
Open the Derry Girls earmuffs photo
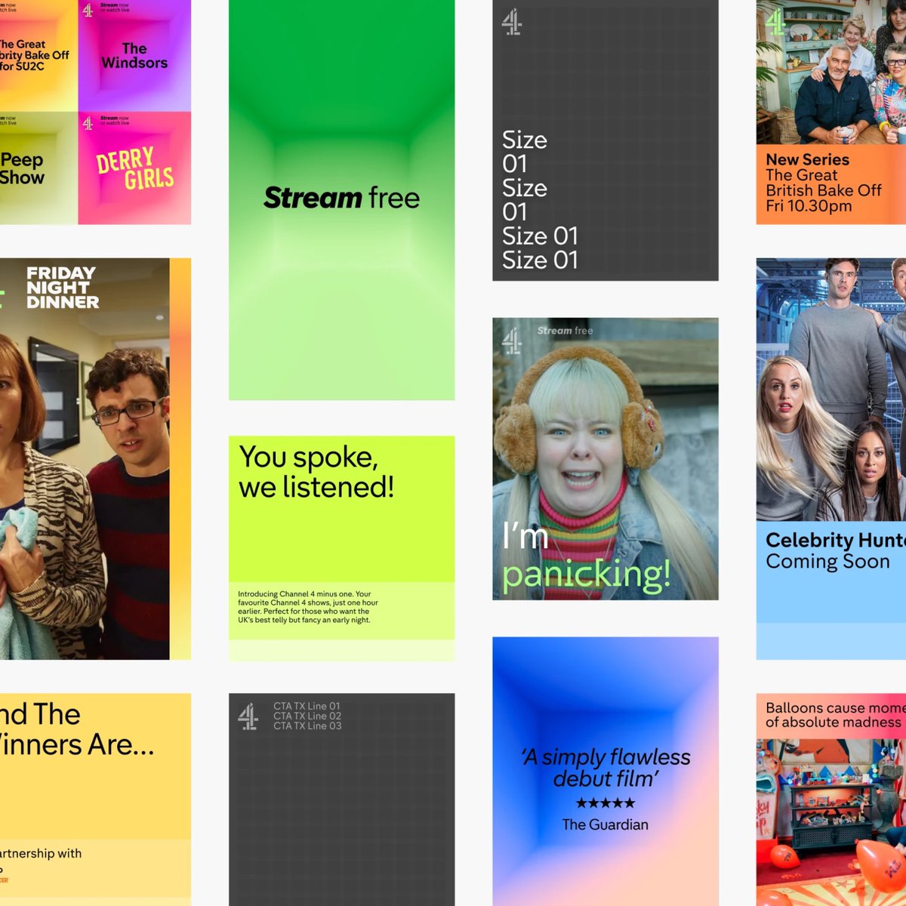606,459
